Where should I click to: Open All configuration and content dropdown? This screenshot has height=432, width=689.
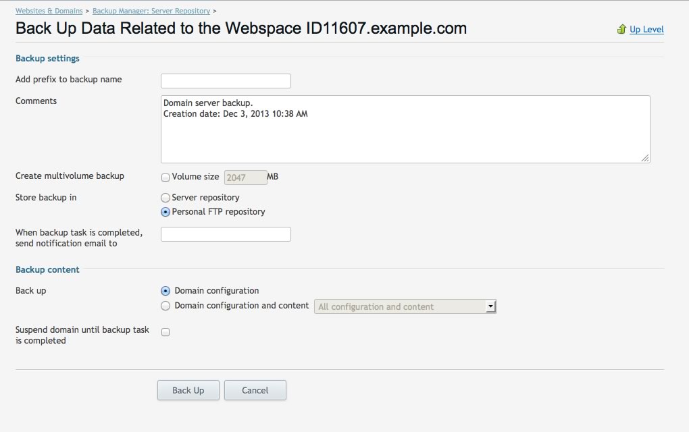(400, 307)
